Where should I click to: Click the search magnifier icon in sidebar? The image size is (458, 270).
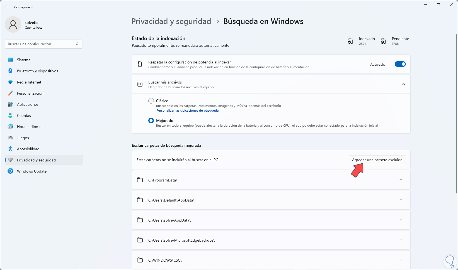coord(77,44)
